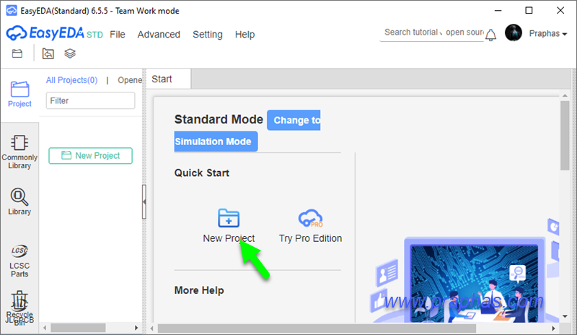
Task: Click the Filter input field
Action: 91,100
